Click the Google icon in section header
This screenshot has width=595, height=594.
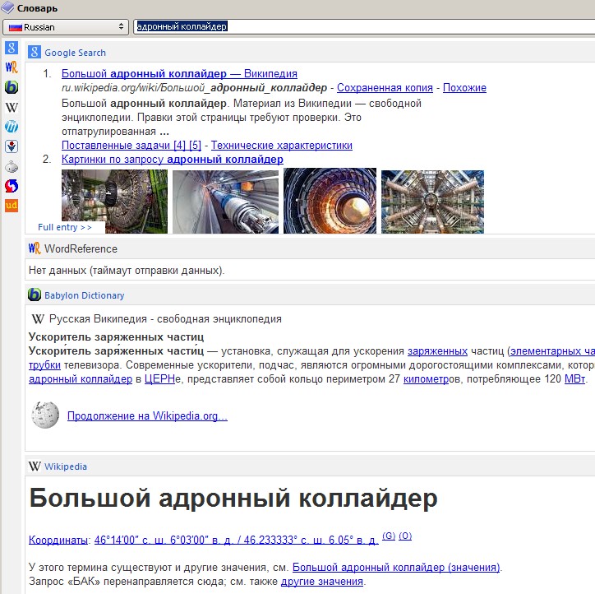35,52
